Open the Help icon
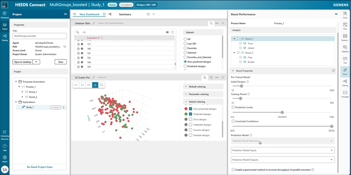 coord(5,147)
